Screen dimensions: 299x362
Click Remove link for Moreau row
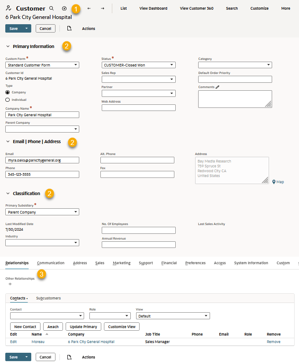coord(273,342)
